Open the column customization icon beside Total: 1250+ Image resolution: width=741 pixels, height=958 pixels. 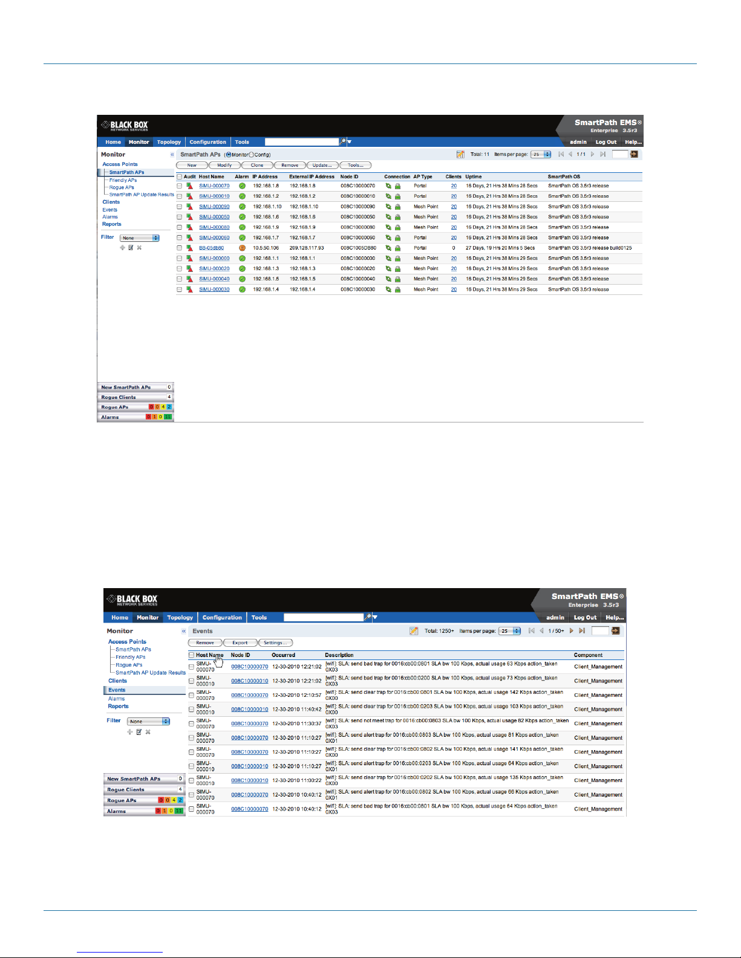pyautogui.click(x=414, y=631)
